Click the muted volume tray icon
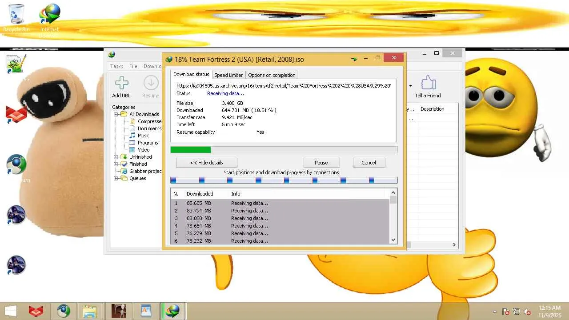Image resolution: width=569 pixels, height=320 pixels. tap(528, 312)
